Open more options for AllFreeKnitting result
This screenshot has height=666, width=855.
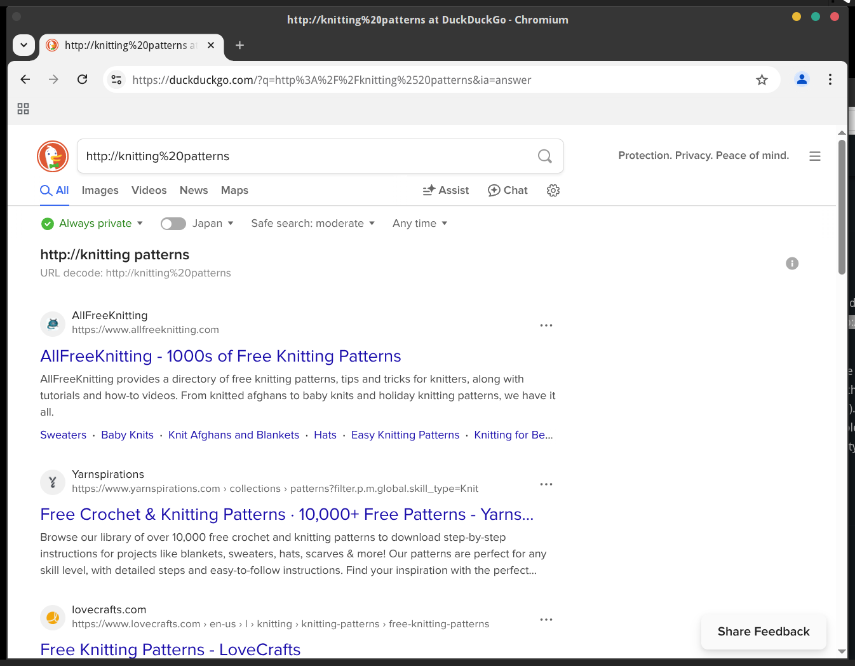pos(546,325)
